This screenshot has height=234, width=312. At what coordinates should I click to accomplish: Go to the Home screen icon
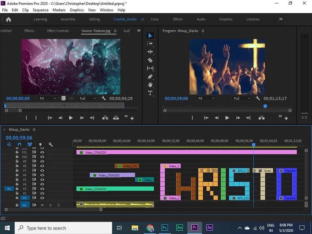pyautogui.click(x=8, y=19)
